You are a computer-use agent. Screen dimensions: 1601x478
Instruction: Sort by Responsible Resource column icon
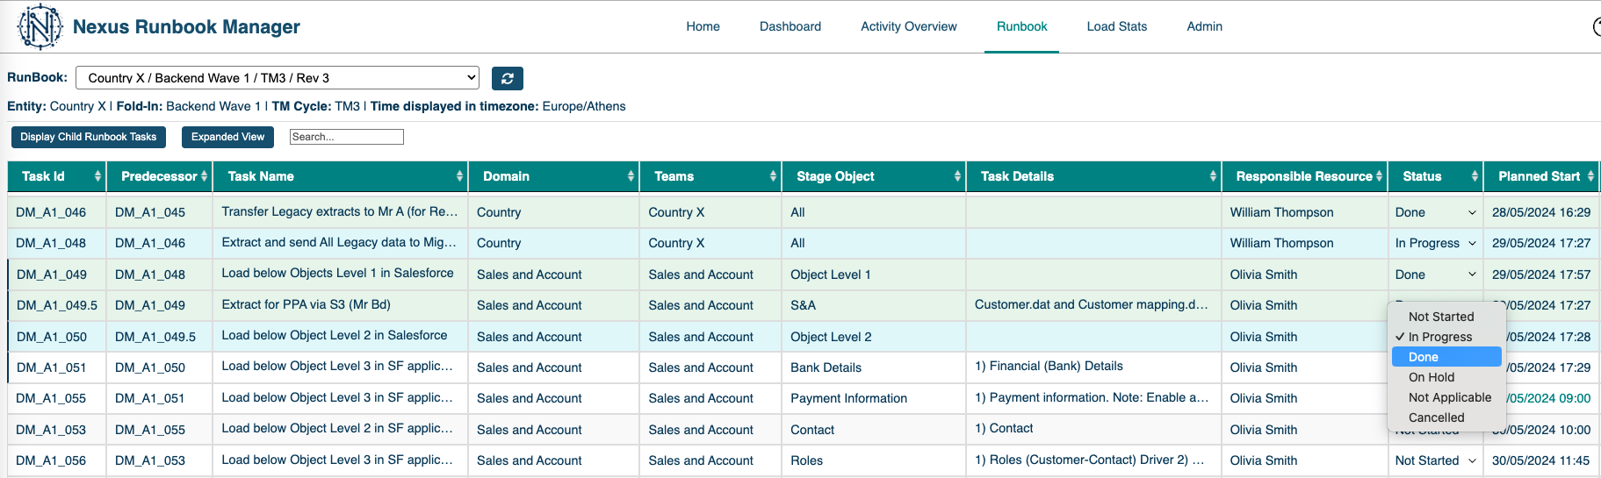(1379, 176)
